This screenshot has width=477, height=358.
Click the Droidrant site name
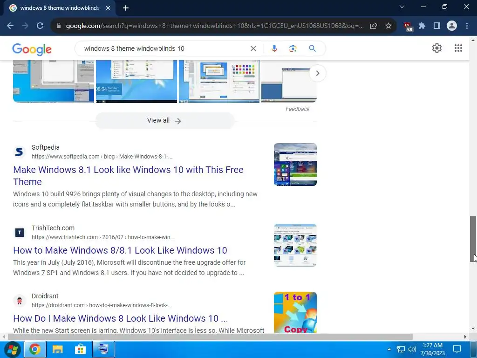coord(45,296)
